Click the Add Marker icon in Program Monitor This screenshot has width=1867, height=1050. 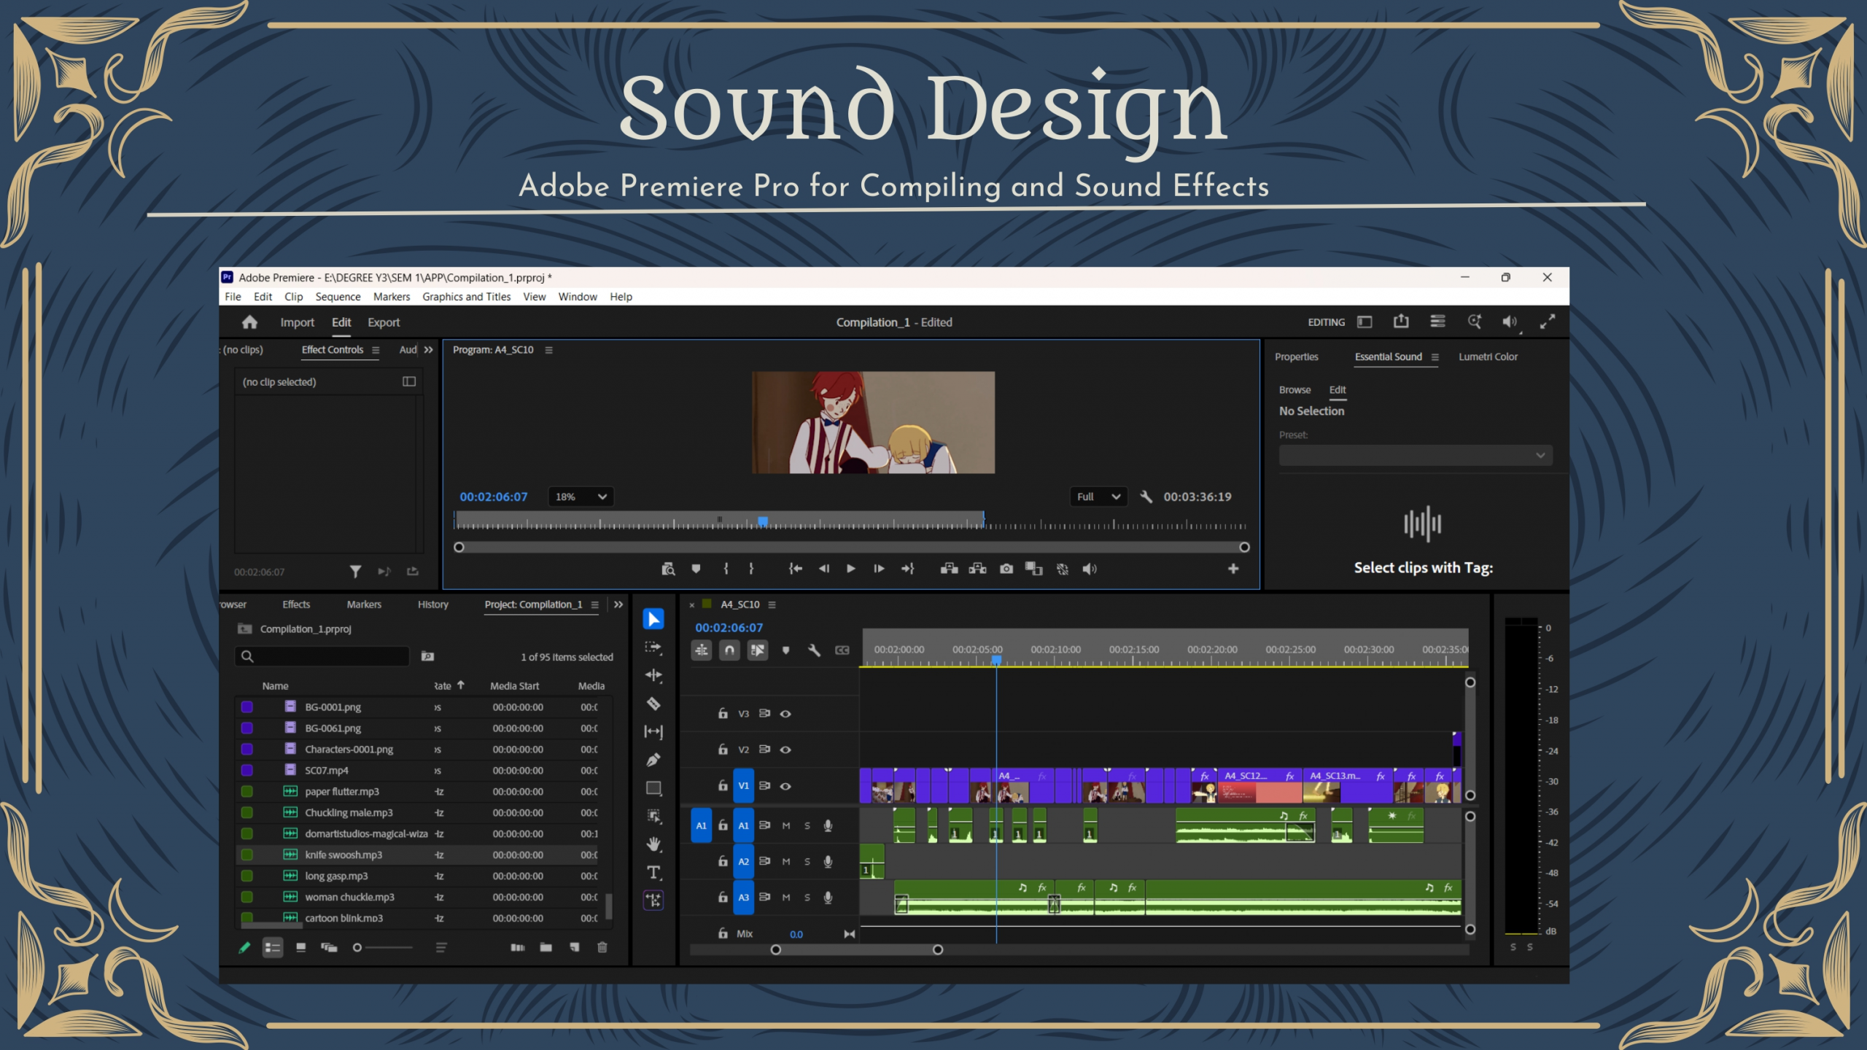point(696,569)
